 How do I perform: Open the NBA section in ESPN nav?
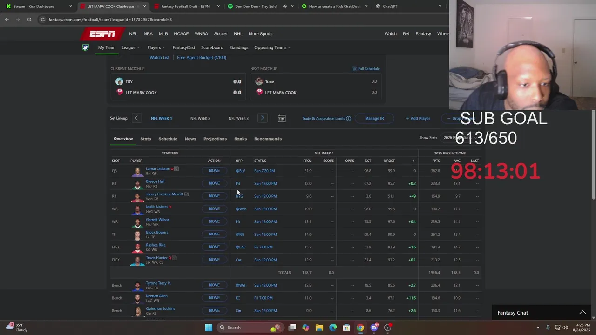coord(148,34)
